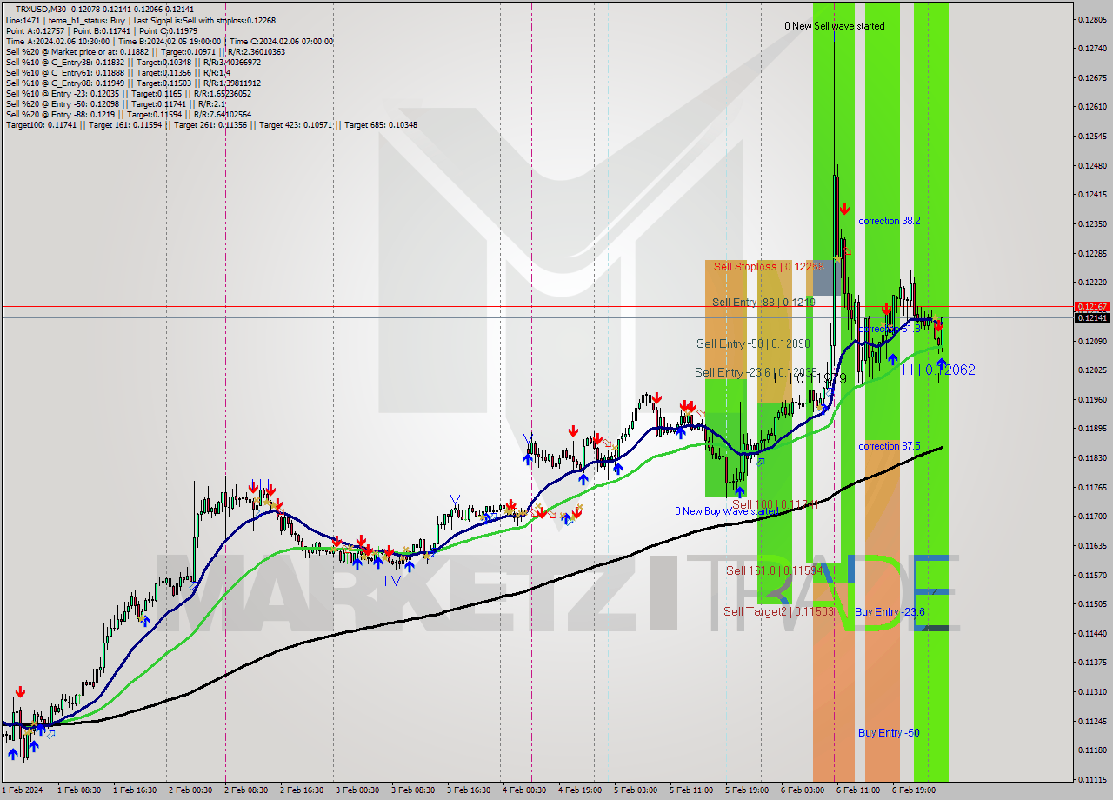The height and width of the screenshot is (800, 1113).
Task: Click the 'Buy Entry -23.6' label
Action: tap(890, 612)
